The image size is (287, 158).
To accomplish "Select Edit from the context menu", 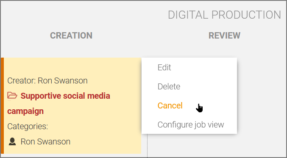I will click(x=164, y=67).
